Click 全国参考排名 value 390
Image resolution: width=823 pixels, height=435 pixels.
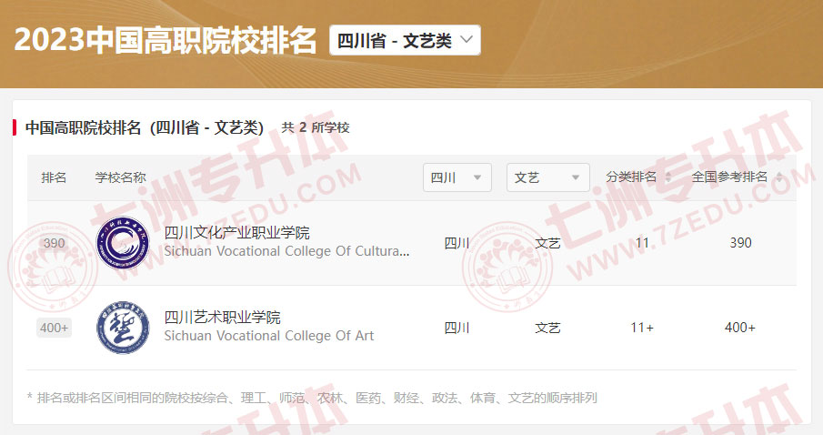(x=740, y=243)
